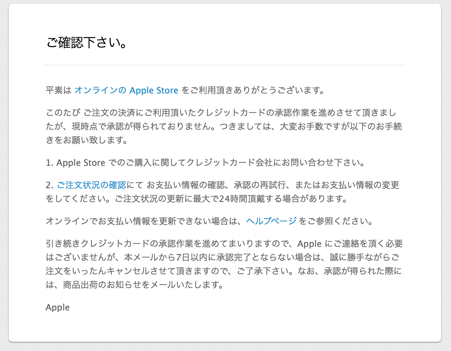Click the ご注文状況の確認 link
451x351 pixels.
pos(92,185)
